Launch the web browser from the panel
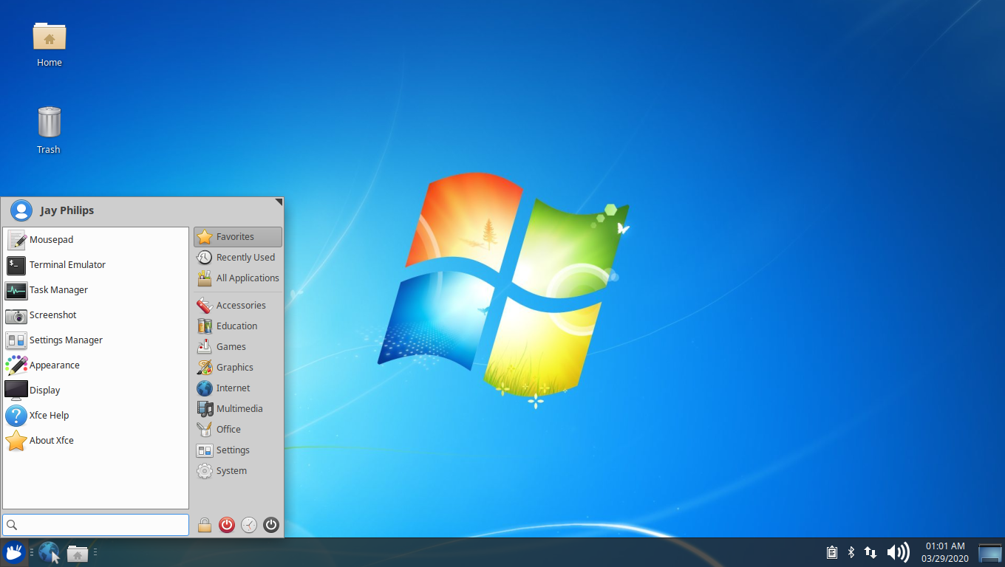This screenshot has height=567, width=1005. 49,552
